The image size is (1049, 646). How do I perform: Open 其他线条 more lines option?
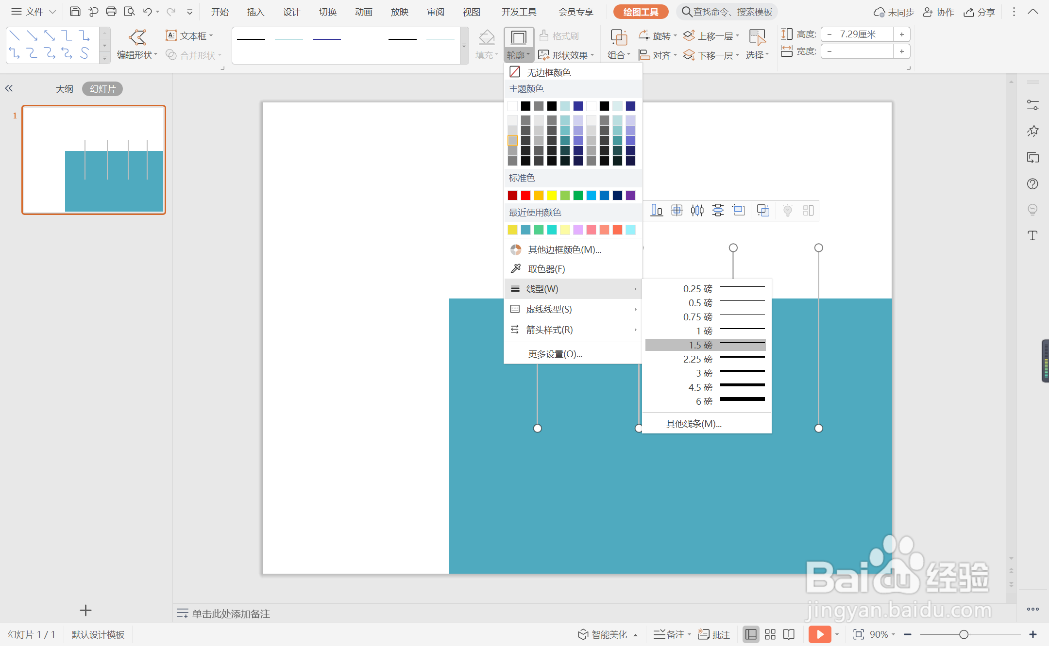694,424
